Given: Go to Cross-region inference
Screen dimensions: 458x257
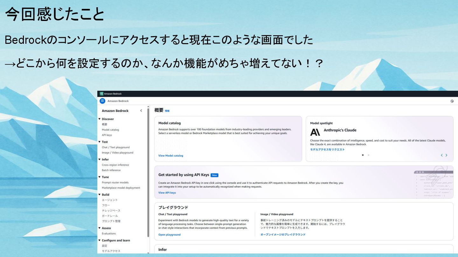Looking at the screenshot, I should pyautogui.click(x=115, y=165).
